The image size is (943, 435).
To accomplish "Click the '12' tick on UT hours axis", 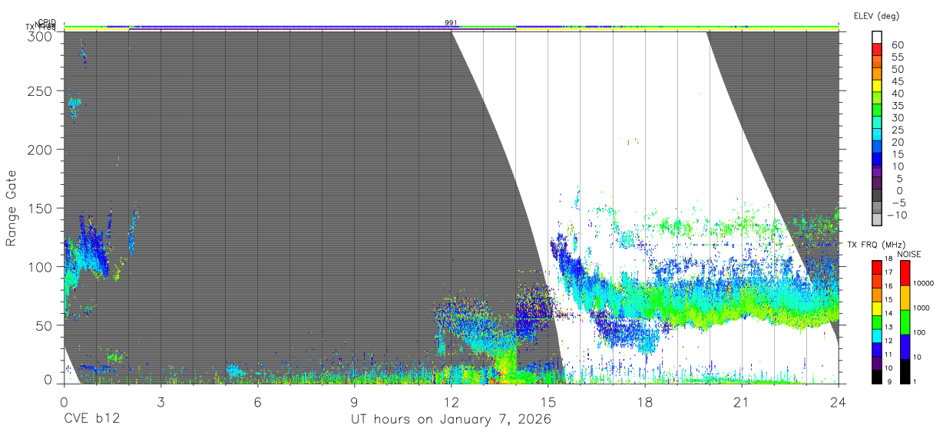I will (451, 401).
